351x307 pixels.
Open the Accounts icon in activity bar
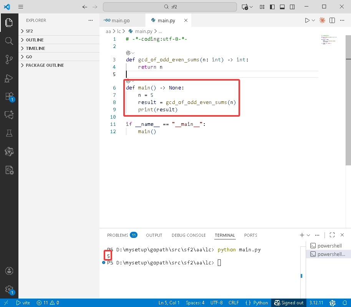[x=9, y=271]
